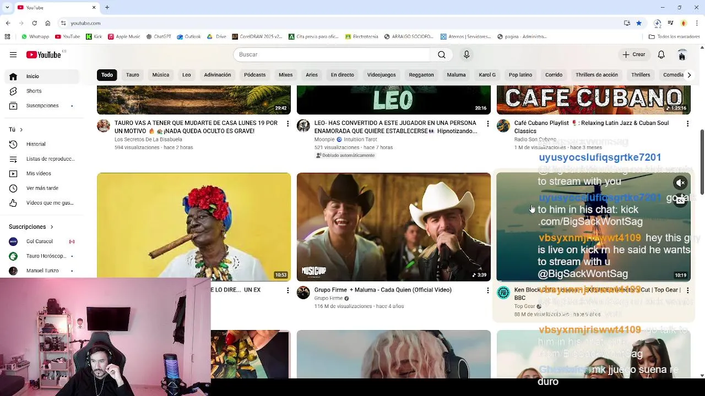Reload the YouTube page
Viewport: 705px width, 396px height.
tap(34, 23)
